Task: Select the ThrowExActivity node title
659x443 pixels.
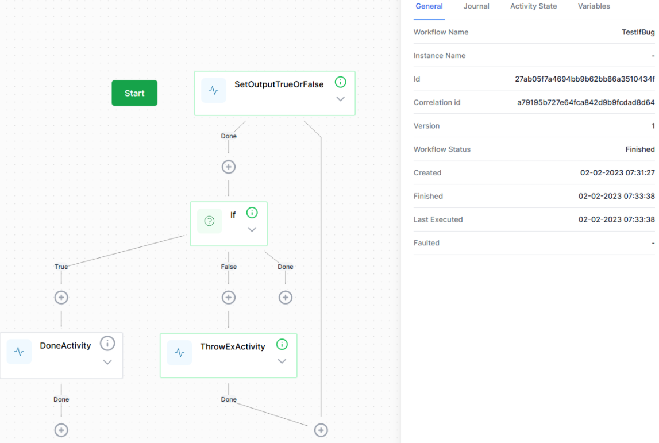Action: pos(233,346)
